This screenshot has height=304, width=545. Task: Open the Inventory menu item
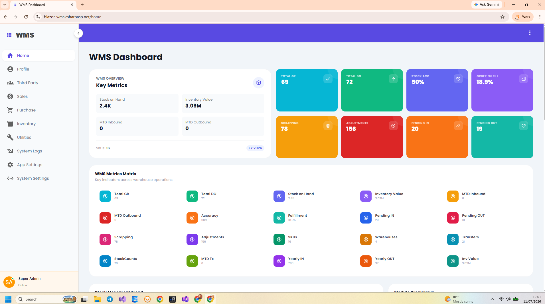(x=39, y=124)
